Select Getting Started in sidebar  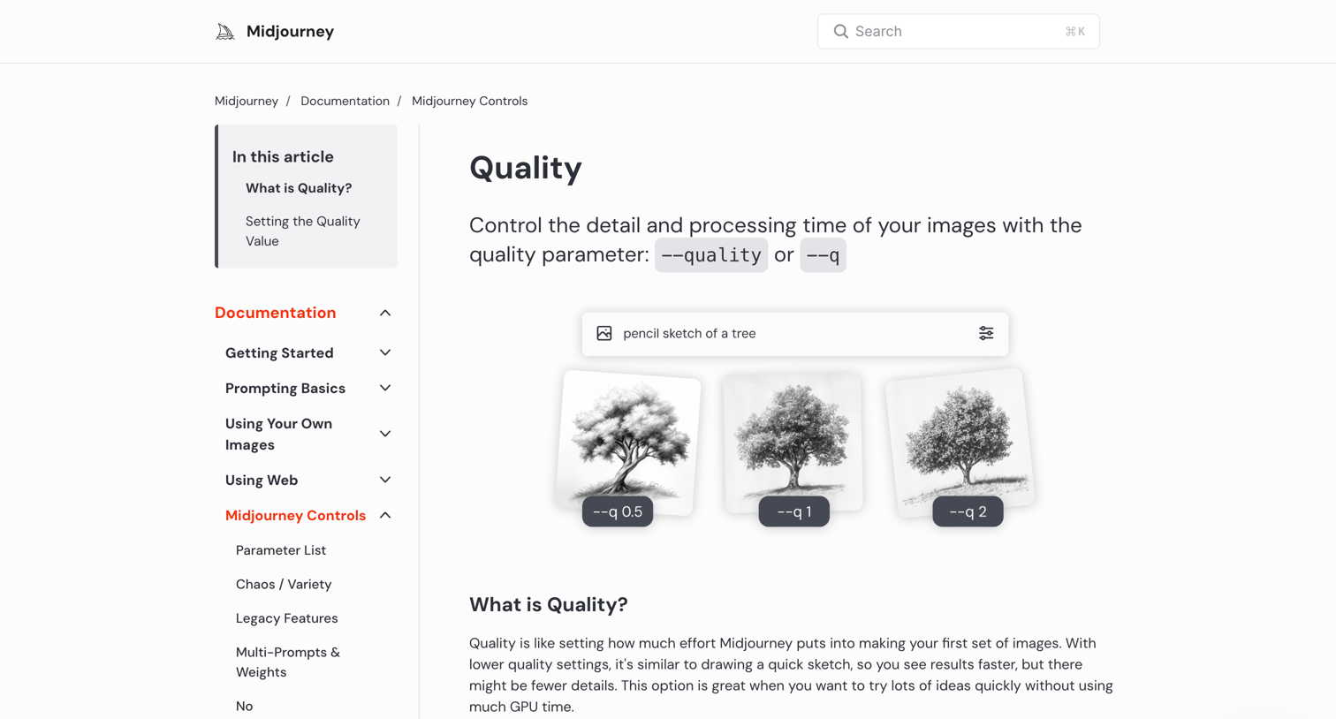tap(279, 352)
